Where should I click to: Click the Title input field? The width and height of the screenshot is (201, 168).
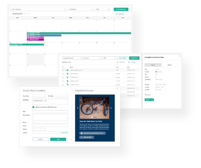tap(50, 112)
